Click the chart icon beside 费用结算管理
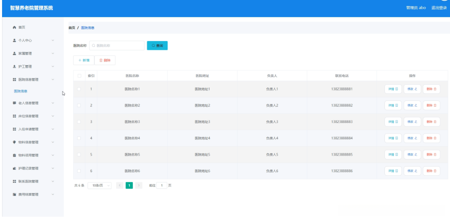Viewport: 450px width, 218px height. click(x=15, y=194)
